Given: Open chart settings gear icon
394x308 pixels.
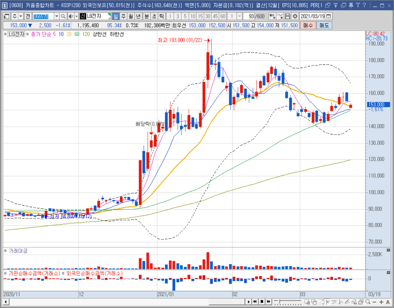Looking at the screenshot, I should (295, 16).
